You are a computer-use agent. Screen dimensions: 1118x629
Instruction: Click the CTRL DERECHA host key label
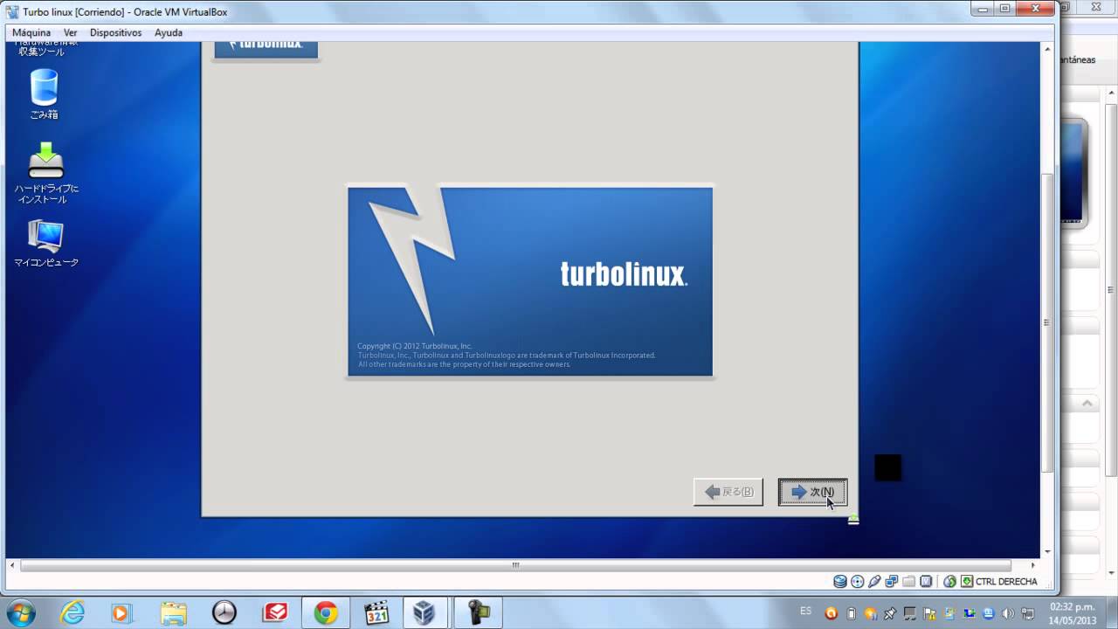(1006, 582)
